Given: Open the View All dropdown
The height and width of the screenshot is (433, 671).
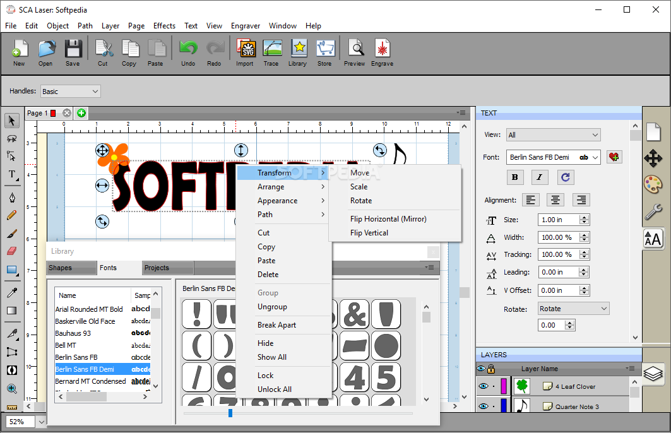Looking at the screenshot, I should (x=554, y=135).
